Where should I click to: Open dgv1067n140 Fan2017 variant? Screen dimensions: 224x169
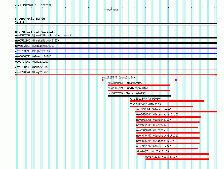(153, 151)
